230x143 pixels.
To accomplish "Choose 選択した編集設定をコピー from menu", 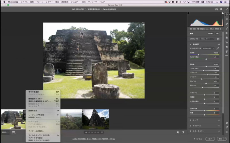I will point(43,101).
